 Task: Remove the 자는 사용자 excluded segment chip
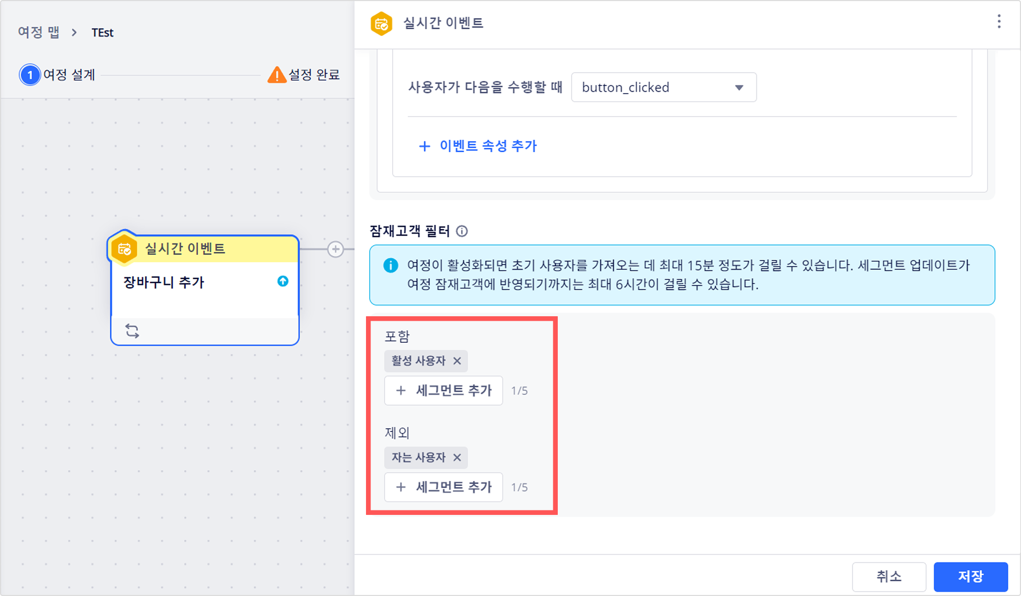point(457,458)
